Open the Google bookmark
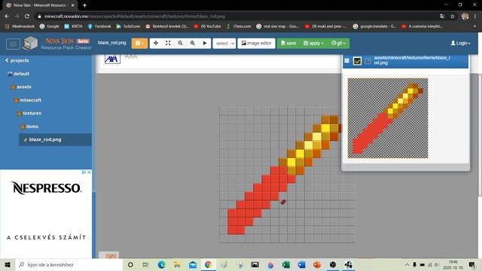This screenshot has height=271, width=482. click(x=50, y=26)
